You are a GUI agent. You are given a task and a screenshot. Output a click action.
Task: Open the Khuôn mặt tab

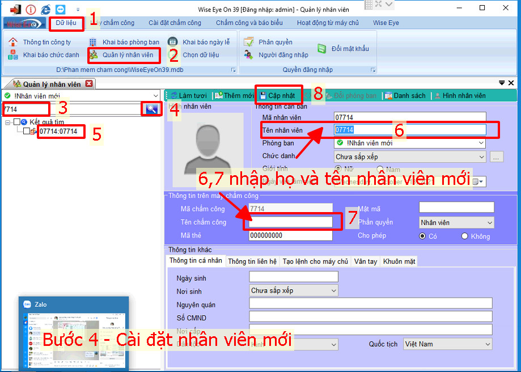point(399,261)
